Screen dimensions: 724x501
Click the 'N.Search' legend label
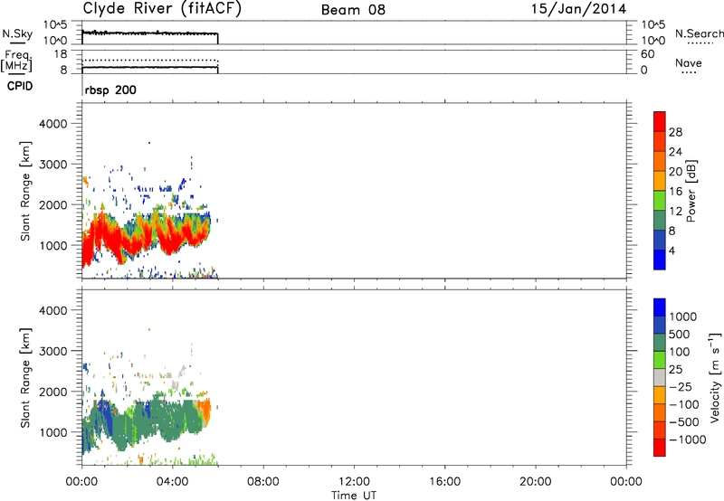pyautogui.click(x=699, y=33)
